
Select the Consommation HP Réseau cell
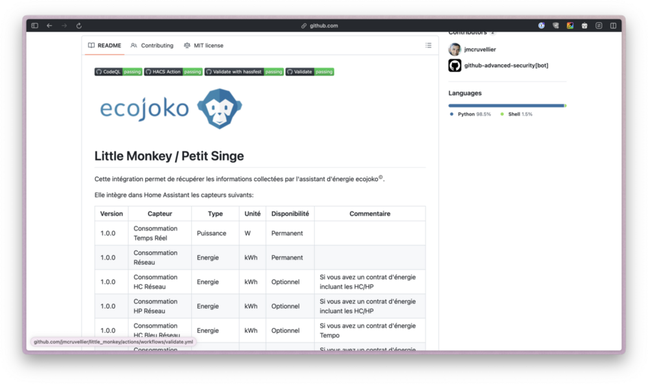point(160,306)
